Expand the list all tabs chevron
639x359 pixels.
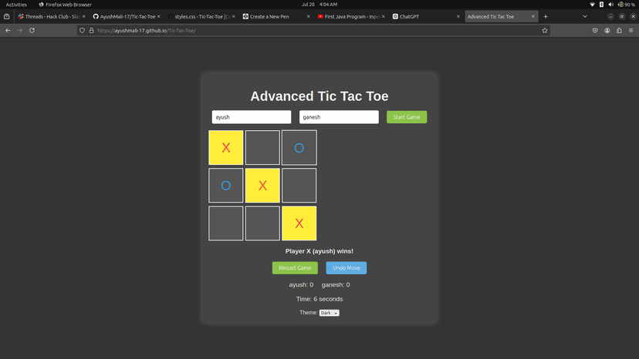click(585, 17)
